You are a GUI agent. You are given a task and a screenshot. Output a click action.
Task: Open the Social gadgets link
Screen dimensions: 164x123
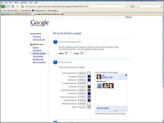[38, 56]
